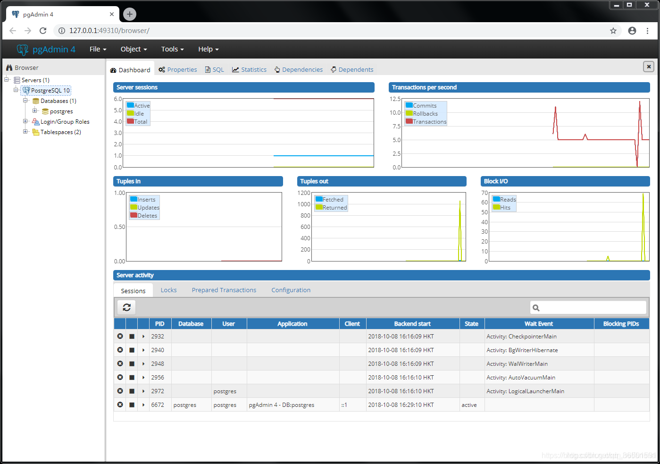The width and height of the screenshot is (660, 464).
Task: Cancel the query for PID 2932
Action: (x=120, y=336)
